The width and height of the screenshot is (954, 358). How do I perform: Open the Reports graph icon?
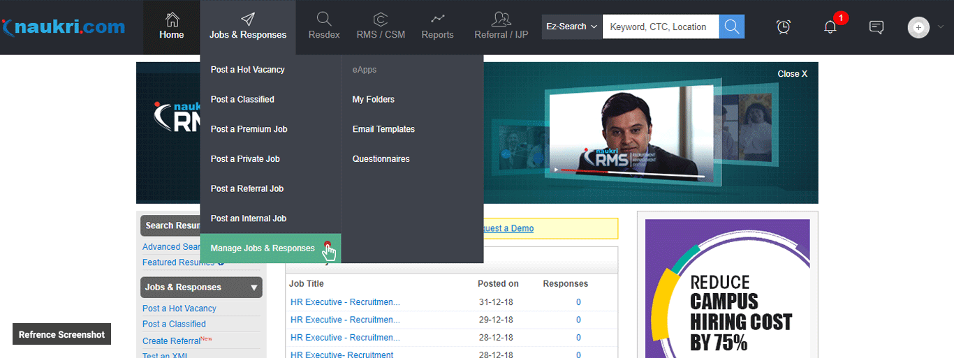[x=437, y=20]
